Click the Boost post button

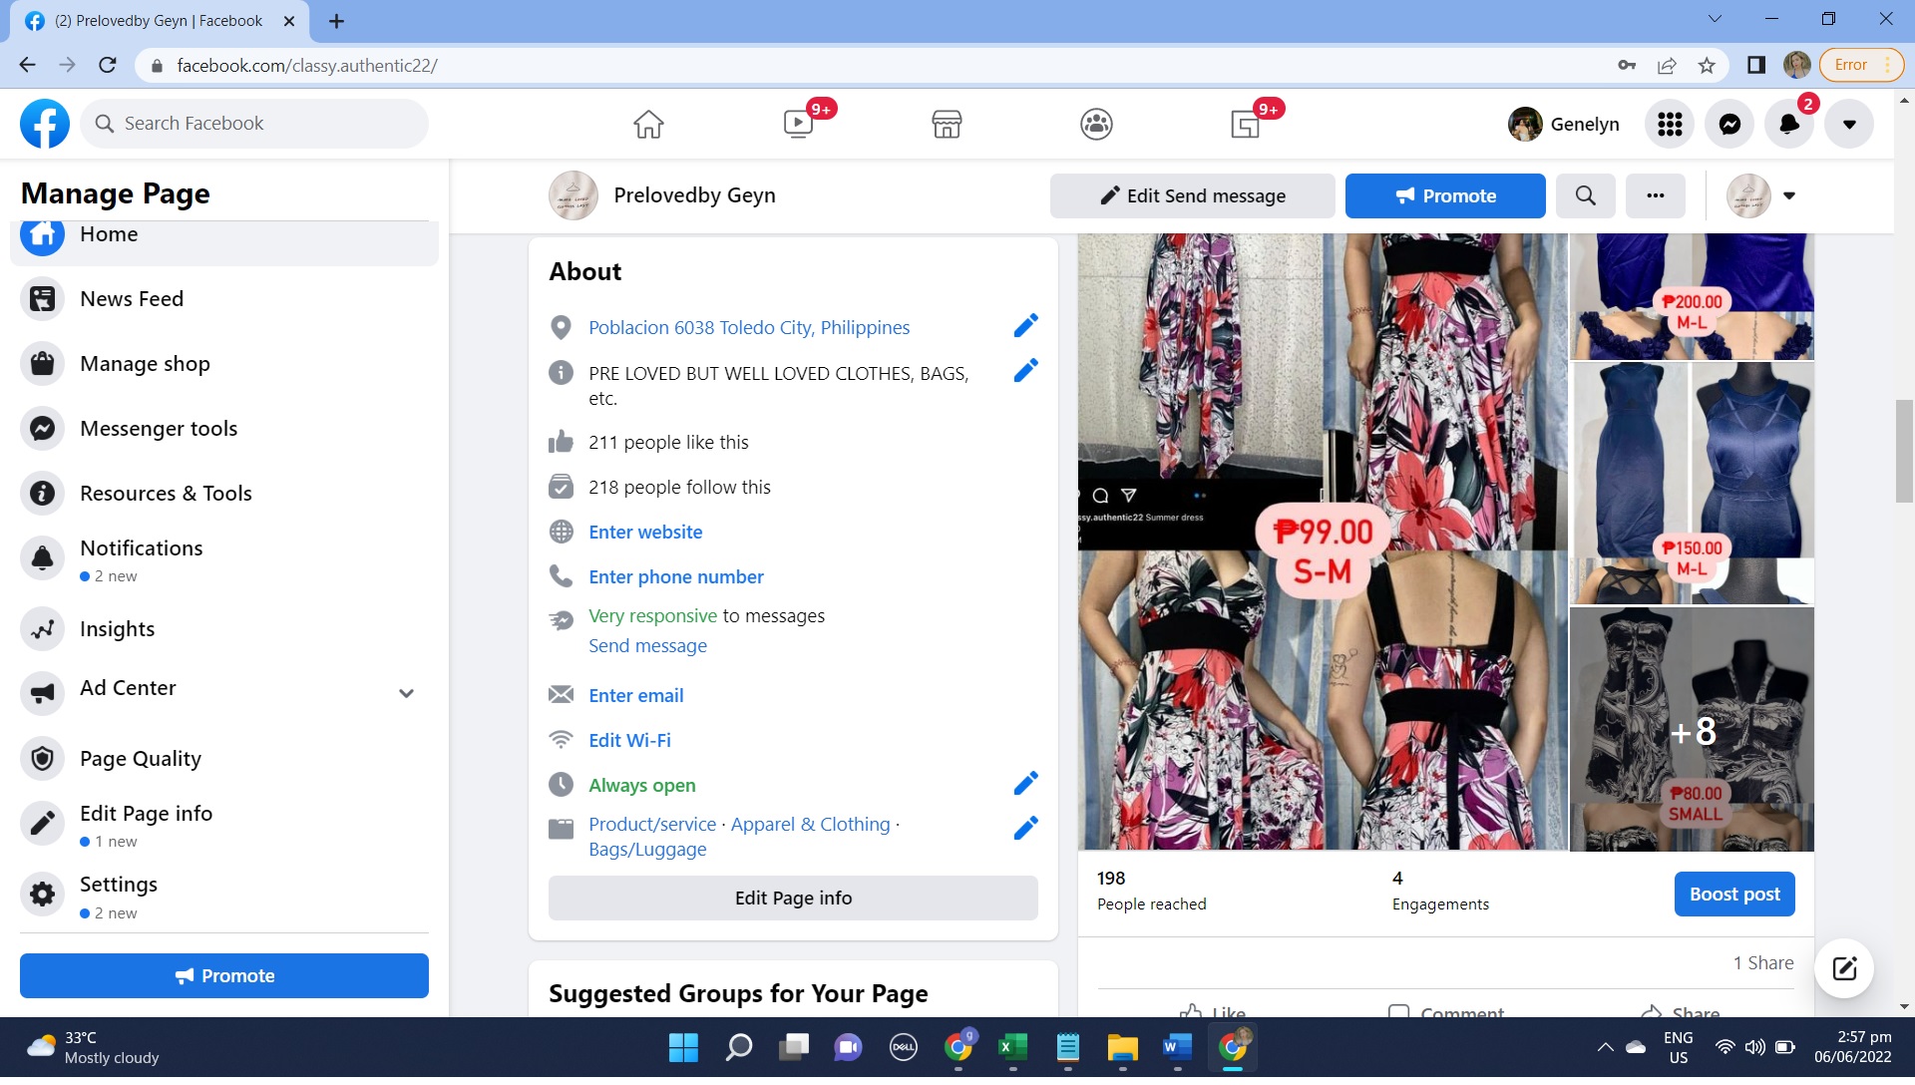(x=1733, y=895)
